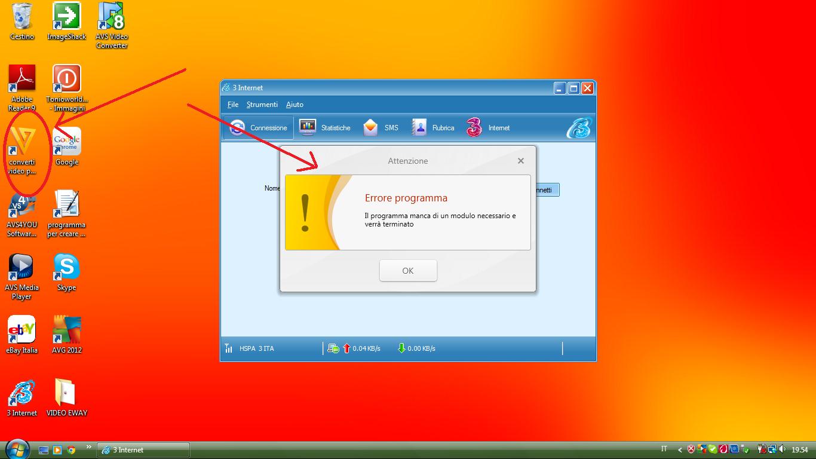Open Strumenti menu in 3 Internet
Viewport: 816px width, 459px height.
tap(262, 105)
